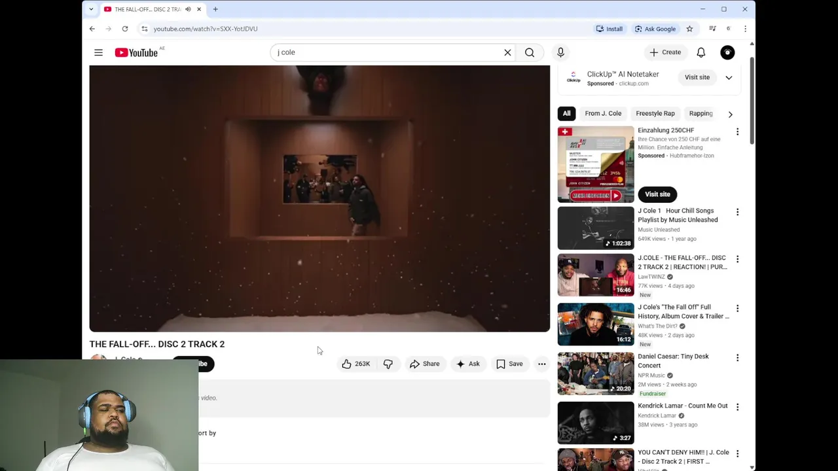Screen dimensions: 838x471
Task: Open The Fall Off history video thumbnail
Action: (596, 324)
